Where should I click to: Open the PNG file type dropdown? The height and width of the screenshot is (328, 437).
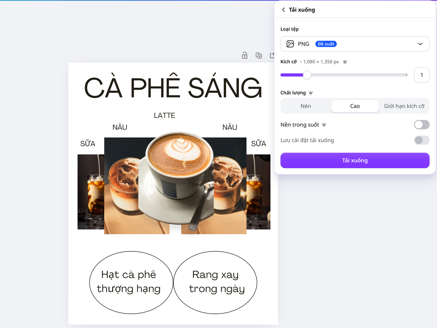[355, 44]
